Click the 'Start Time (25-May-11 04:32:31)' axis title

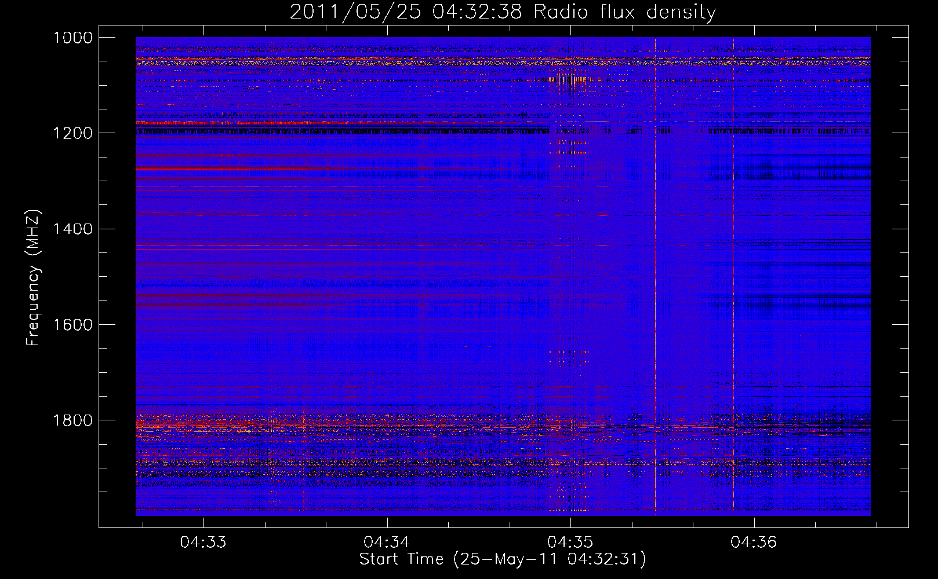(503, 559)
